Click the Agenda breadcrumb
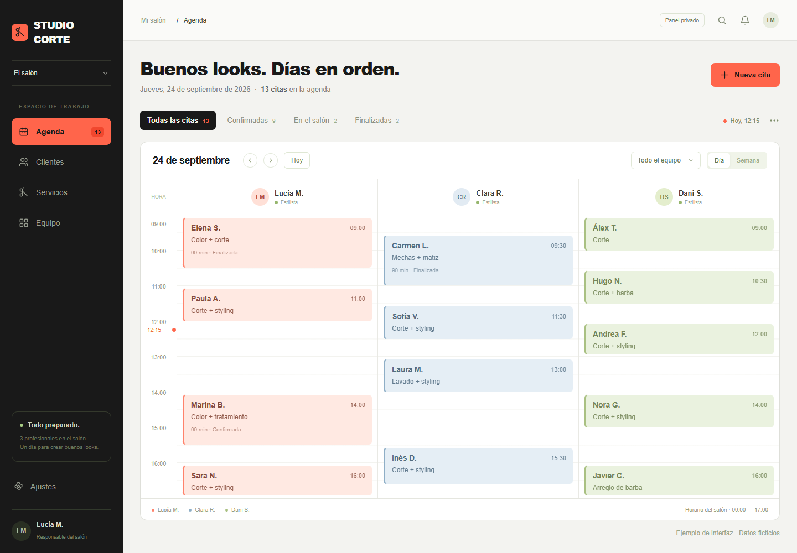 pos(195,20)
